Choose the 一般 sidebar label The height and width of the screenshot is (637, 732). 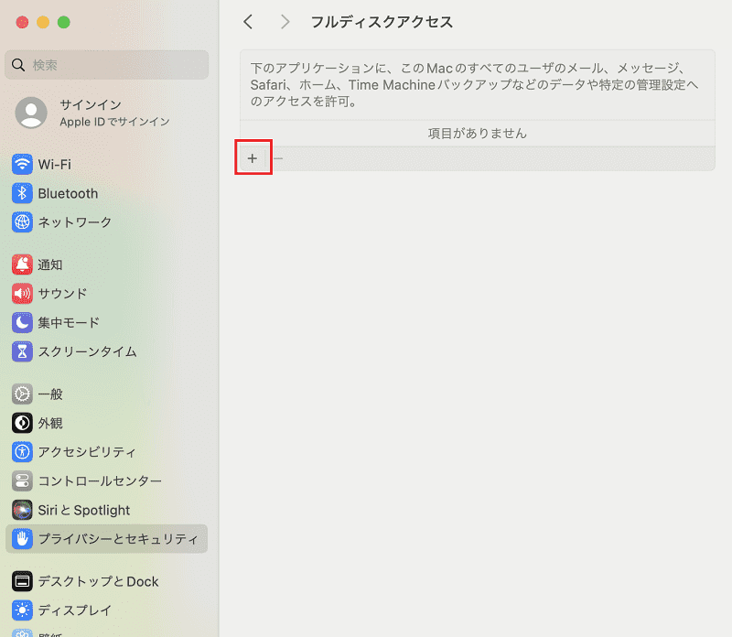50,394
